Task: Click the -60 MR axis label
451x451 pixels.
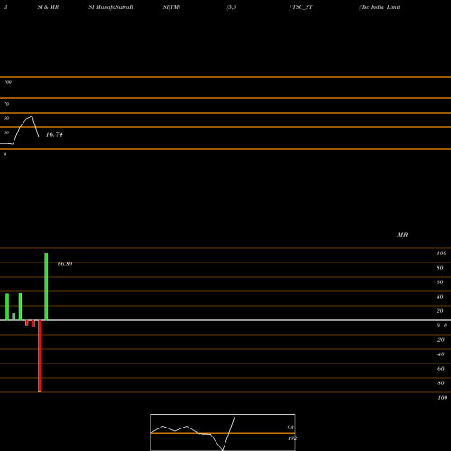Action: click(x=440, y=369)
